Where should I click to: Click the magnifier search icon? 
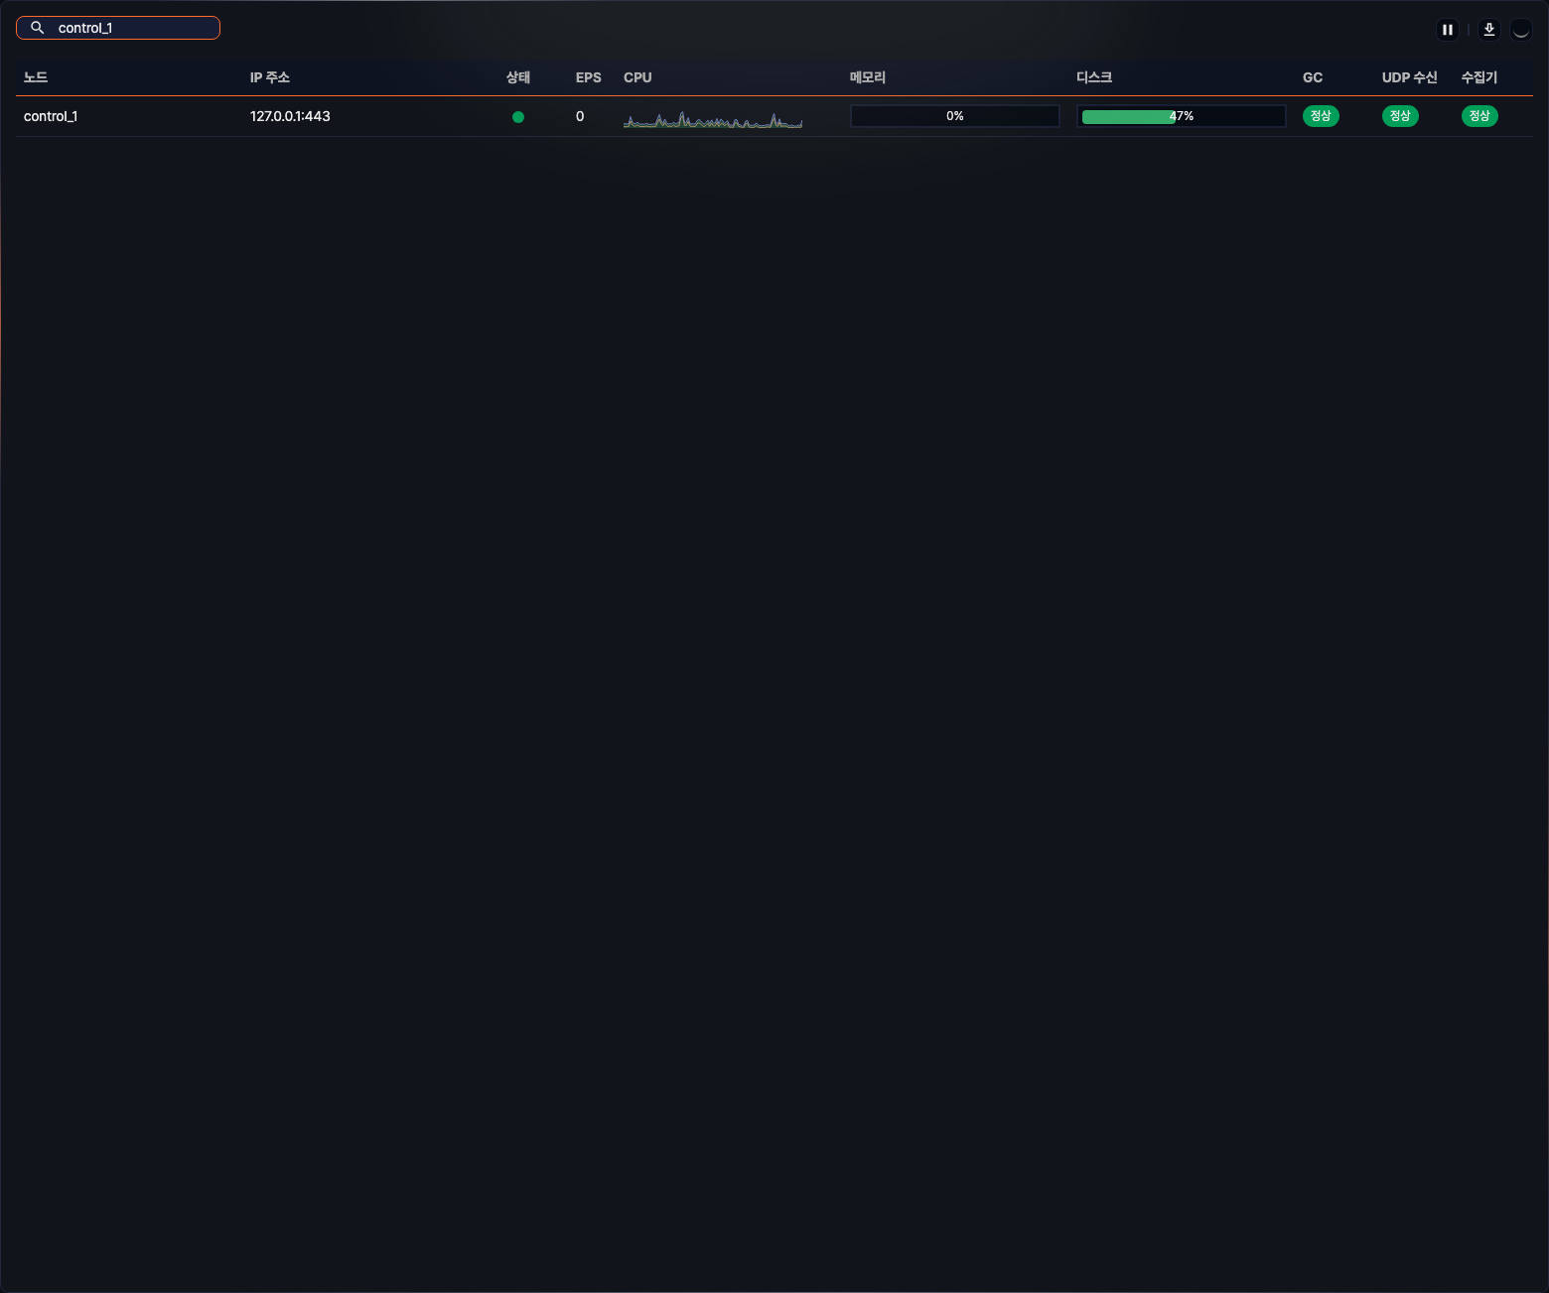(38, 28)
